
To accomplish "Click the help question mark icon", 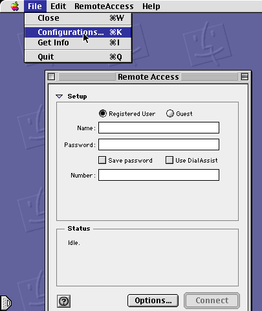I will click(63, 301).
